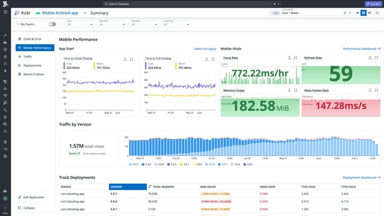
Task: Click the Android app icon in header
Action: (38, 13)
